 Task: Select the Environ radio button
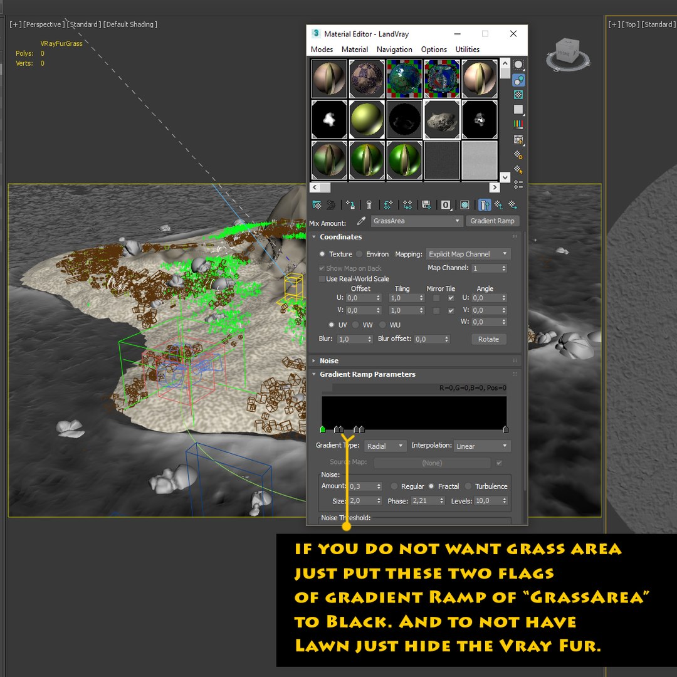359,254
